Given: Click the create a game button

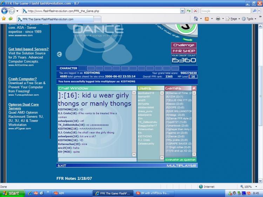Looking at the screenshot, I should (181, 160).
